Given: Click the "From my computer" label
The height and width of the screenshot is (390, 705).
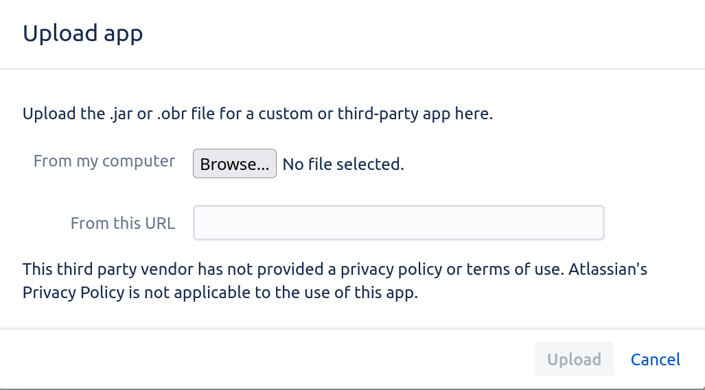Looking at the screenshot, I should coord(104,161).
